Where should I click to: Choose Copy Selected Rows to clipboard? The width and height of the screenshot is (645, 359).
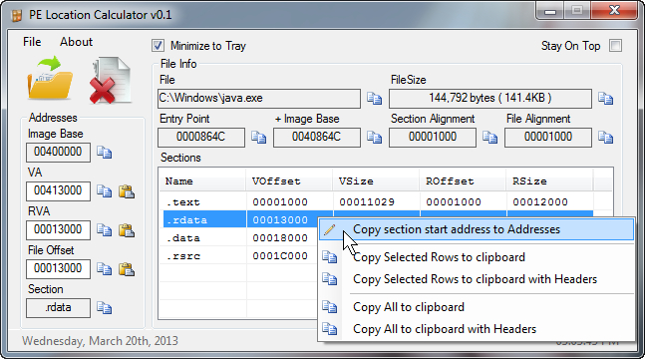point(477,257)
